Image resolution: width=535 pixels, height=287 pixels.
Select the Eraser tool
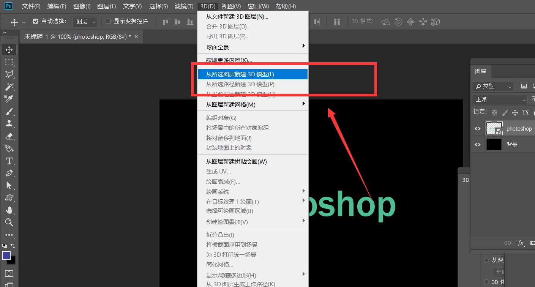(x=9, y=136)
